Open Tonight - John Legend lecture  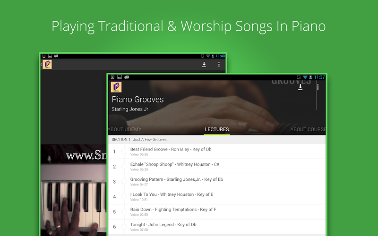(217, 227)
